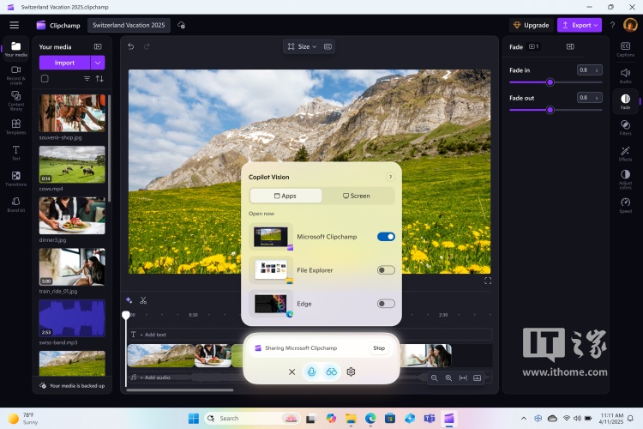Open Adjust colors panel

click(625, 179)
